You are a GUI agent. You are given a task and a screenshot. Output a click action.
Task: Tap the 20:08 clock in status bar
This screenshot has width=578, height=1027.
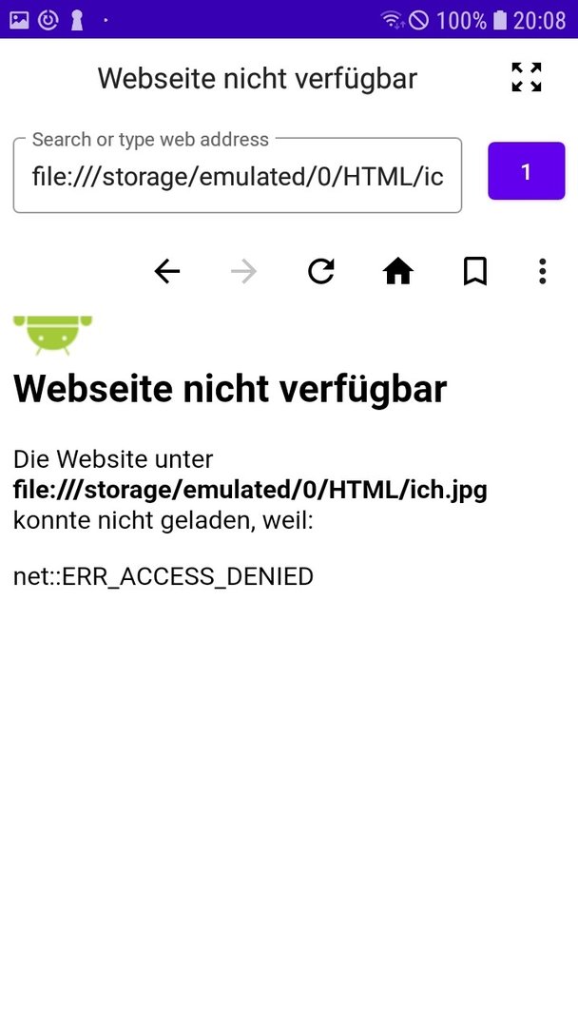(539, 20)
